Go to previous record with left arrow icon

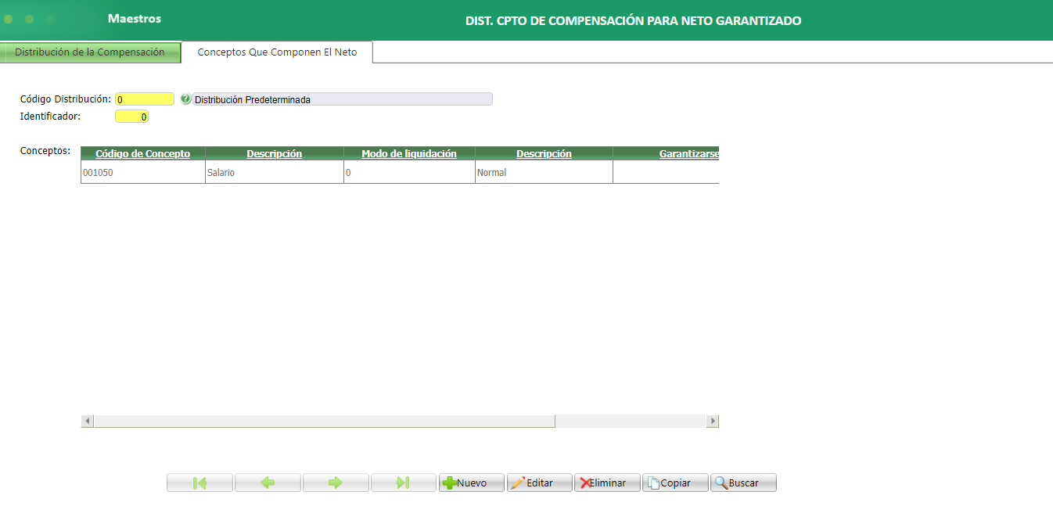pos(267,482)
